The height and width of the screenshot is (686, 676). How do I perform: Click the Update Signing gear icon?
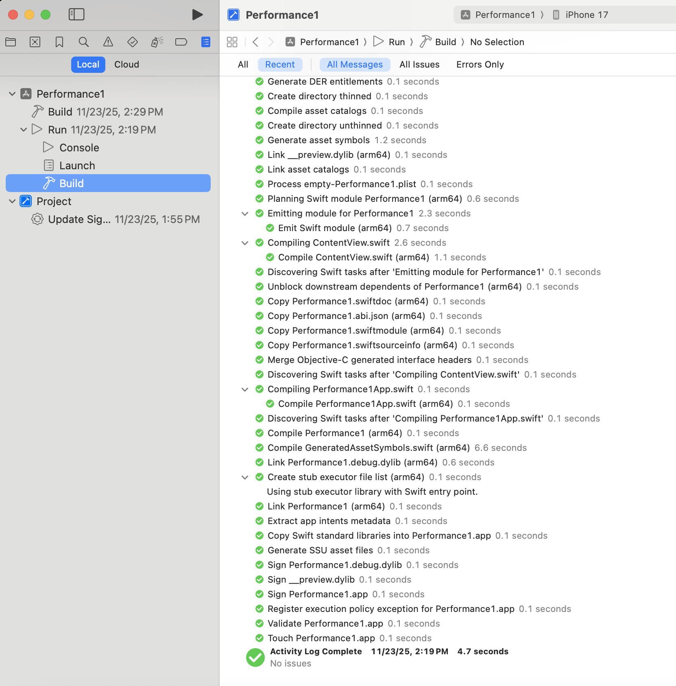tap(37, 219)
